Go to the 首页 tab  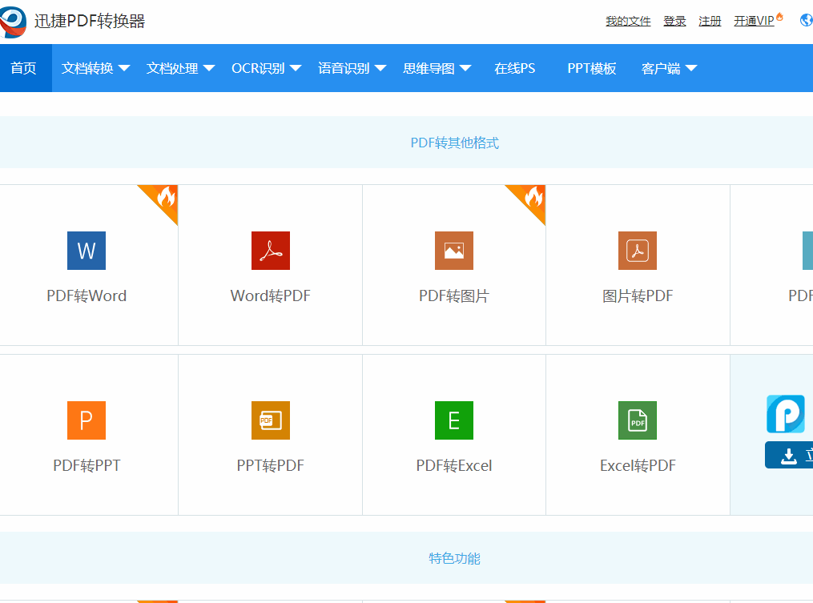[26, 68]
